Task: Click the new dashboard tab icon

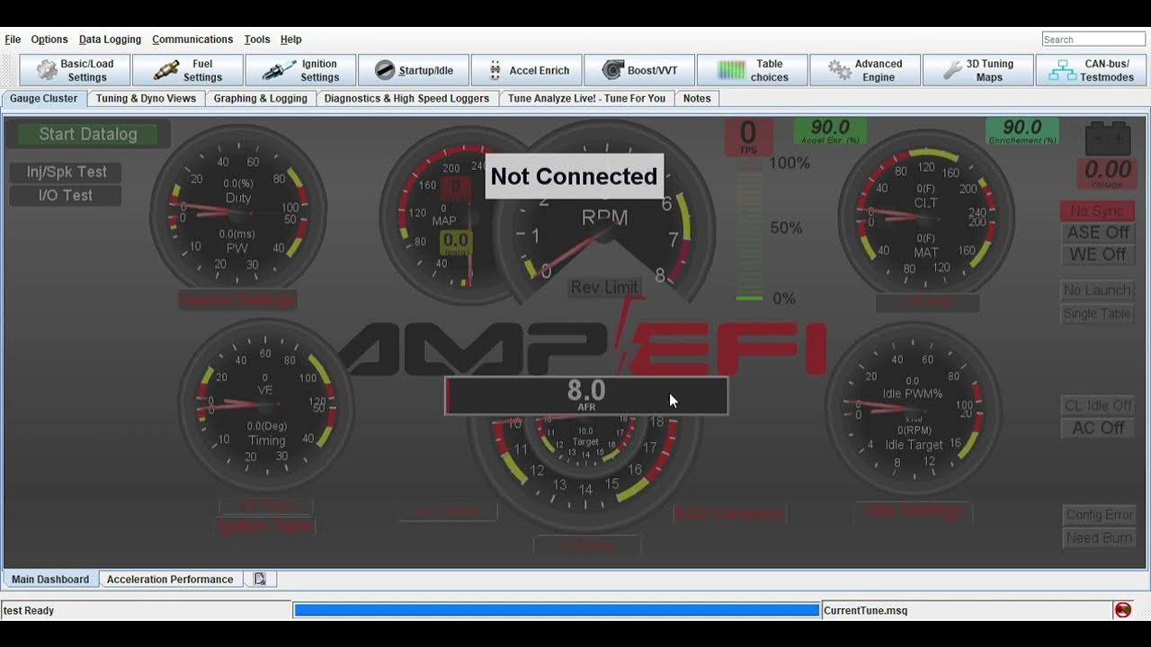Action: [260, 580]
